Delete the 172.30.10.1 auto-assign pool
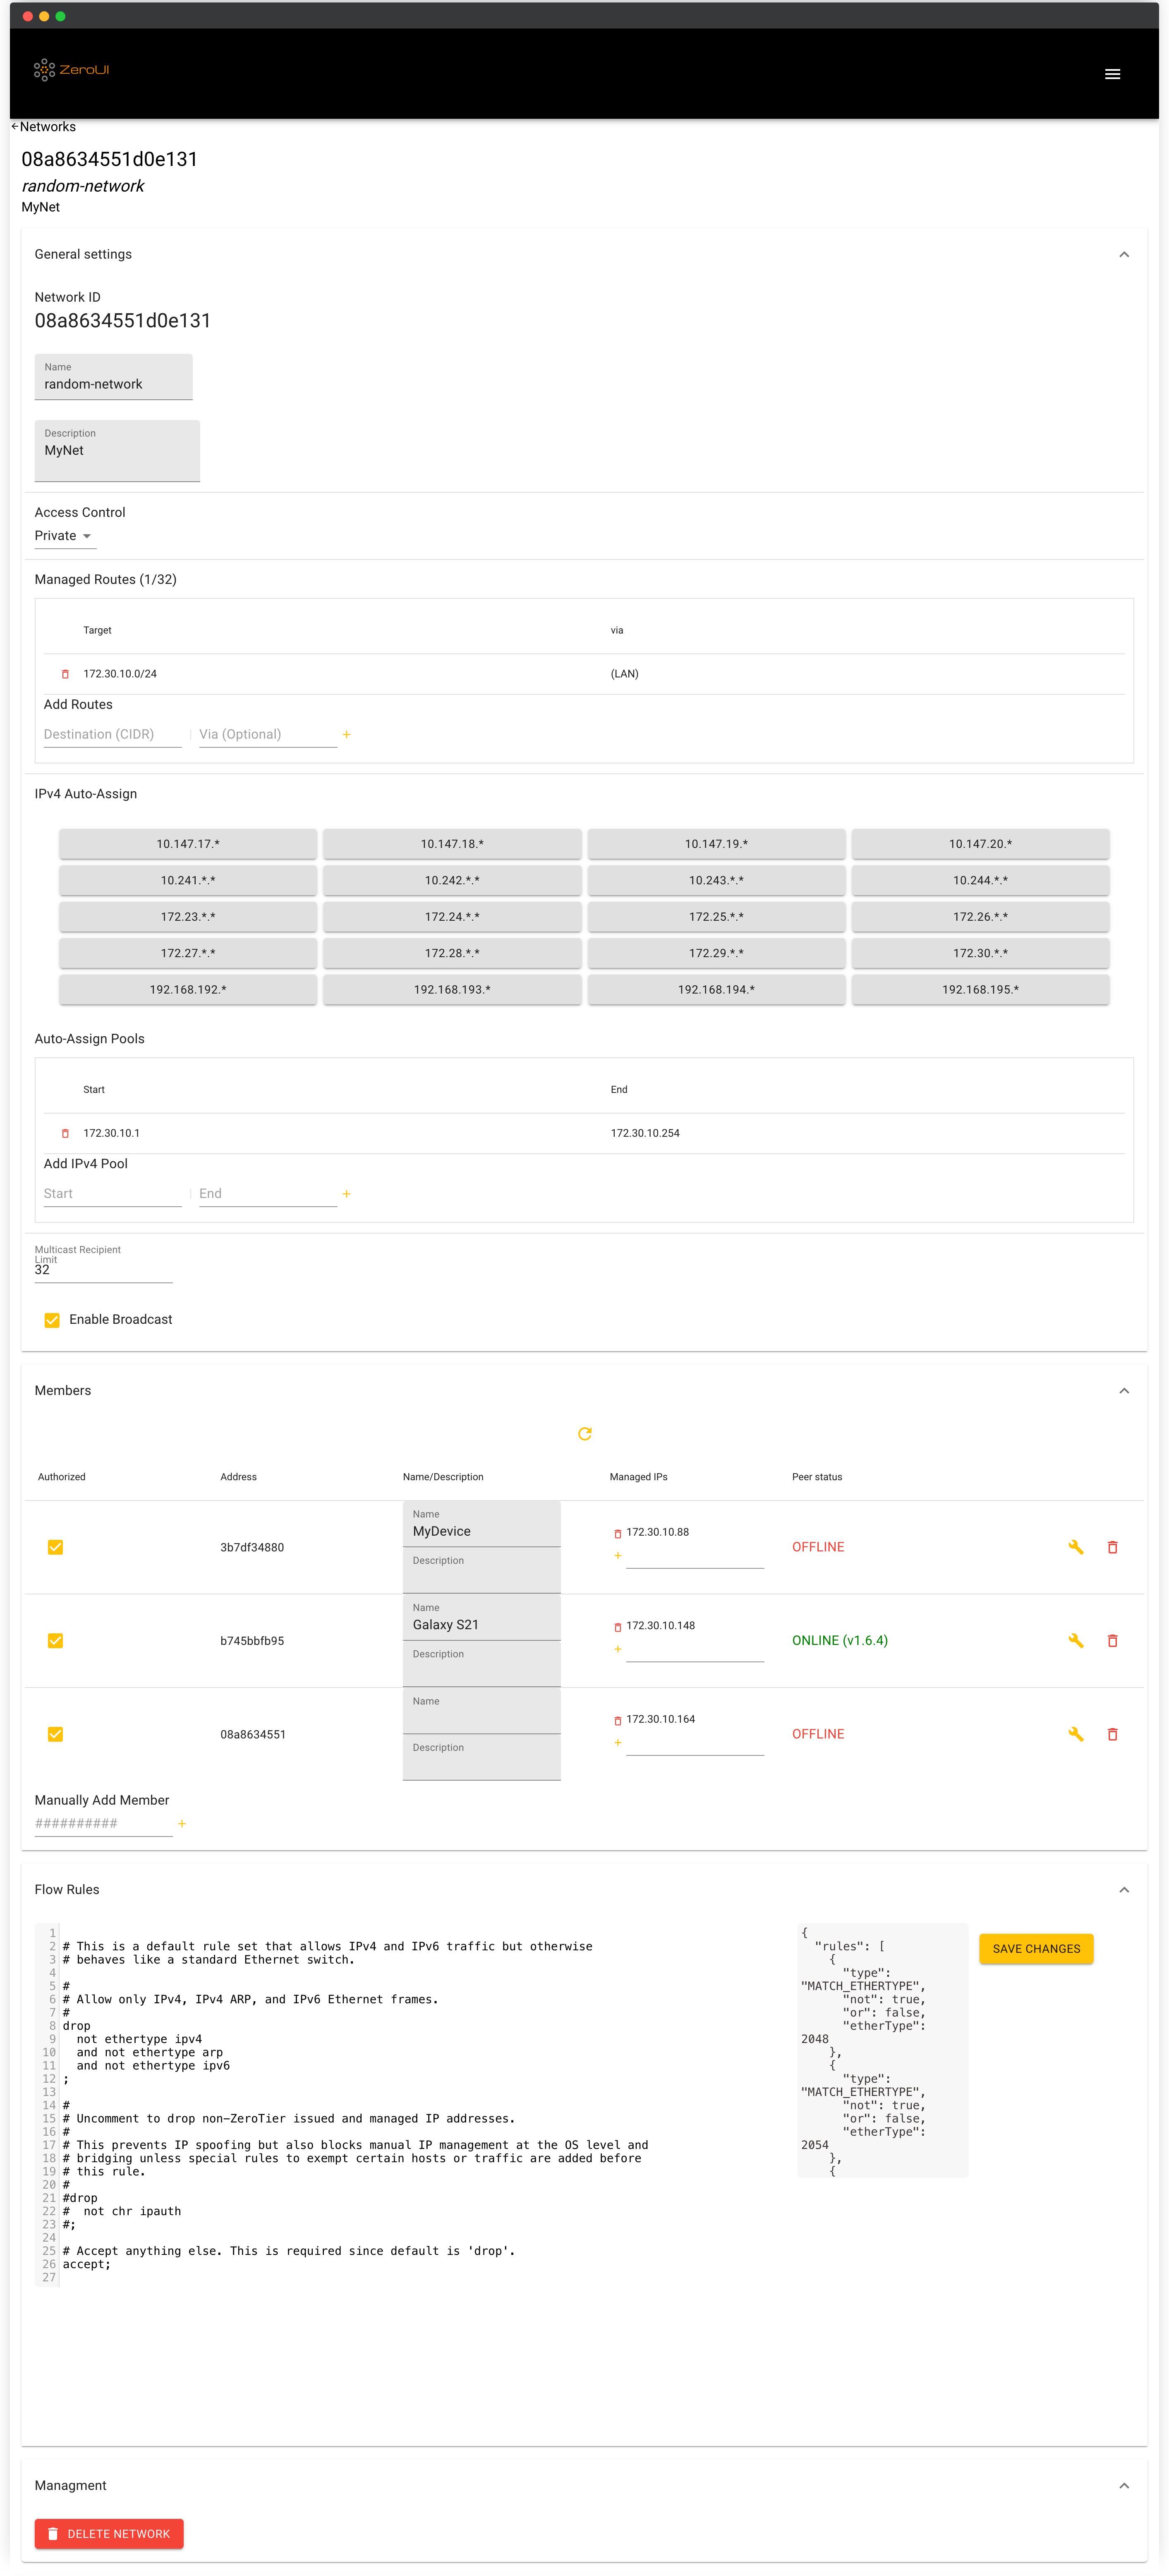This screenshot has width=1169, height=2576. tap(65, 1133)
